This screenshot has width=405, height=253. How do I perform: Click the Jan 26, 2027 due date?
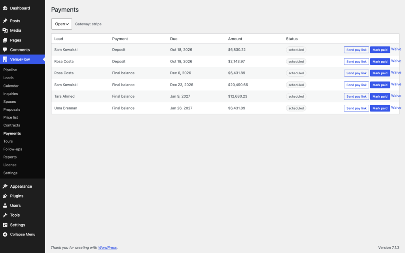pos(181,108)
